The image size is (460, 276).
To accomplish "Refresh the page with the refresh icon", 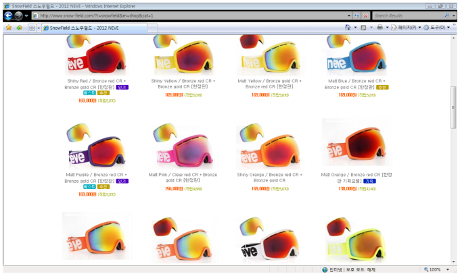I will [356, 16].
